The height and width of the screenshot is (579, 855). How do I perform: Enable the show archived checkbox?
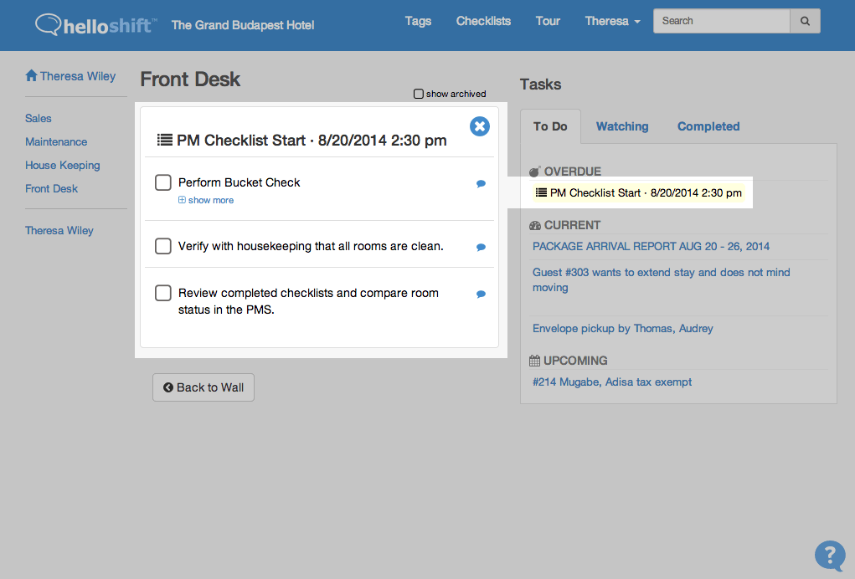(x=418, y=94)
